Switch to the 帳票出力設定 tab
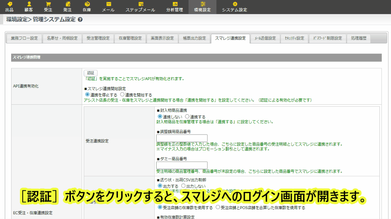The height and width of the screenshot is (219, 391). [x=195, y=38]
